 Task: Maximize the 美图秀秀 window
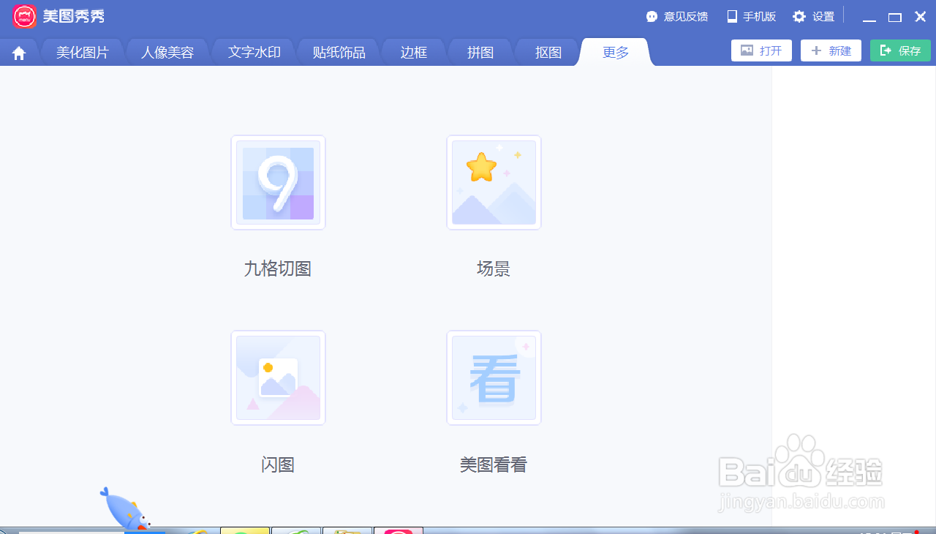(x=895, y=18)
